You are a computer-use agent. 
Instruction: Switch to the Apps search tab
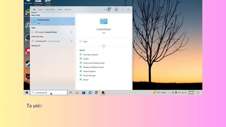point(40,10)
